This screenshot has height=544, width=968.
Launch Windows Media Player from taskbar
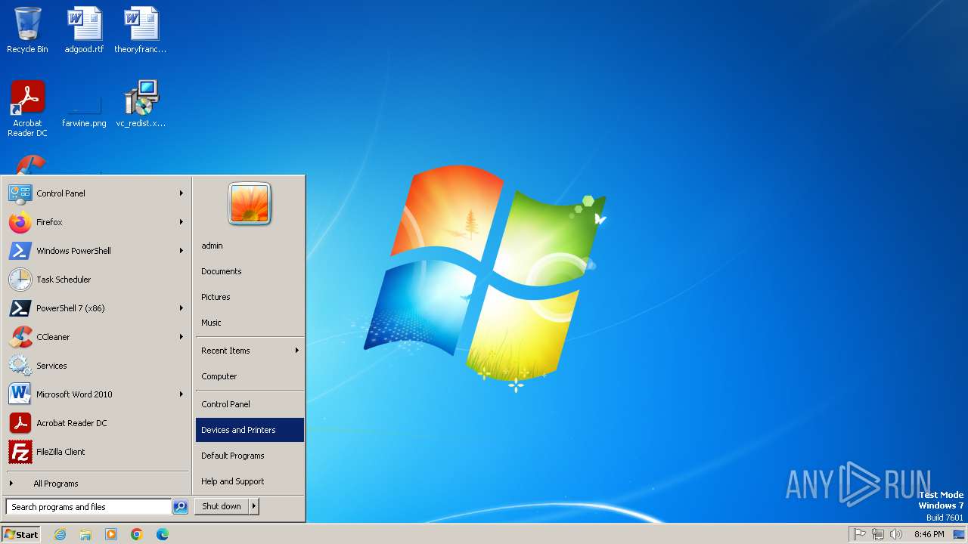tap(111, 534)
